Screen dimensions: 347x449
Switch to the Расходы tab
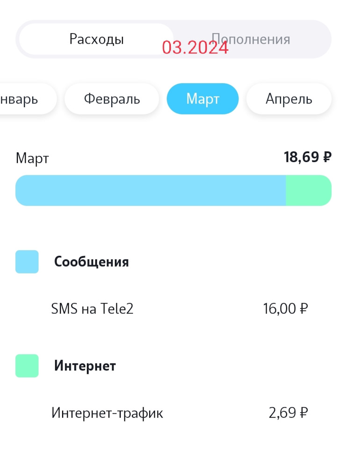tap(96, 39)
